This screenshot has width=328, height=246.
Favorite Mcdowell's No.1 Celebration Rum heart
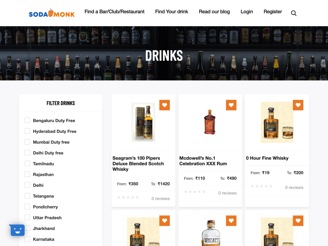point(231,105)
